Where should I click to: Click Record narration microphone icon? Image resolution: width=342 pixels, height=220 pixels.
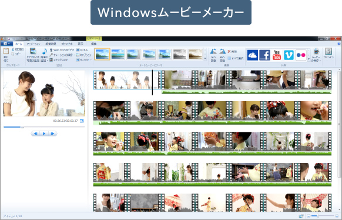click(51, 55)
